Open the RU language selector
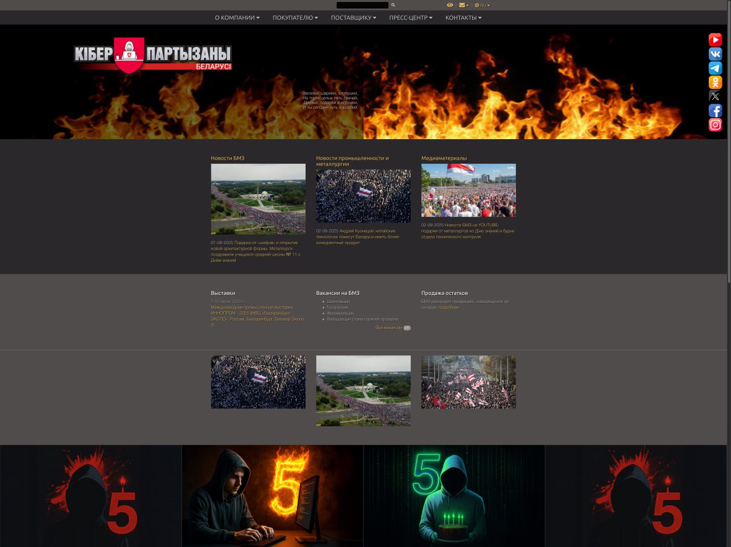The image size is (731, 547). pyautogui.click(x=482, y=5)
